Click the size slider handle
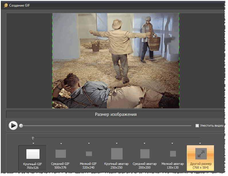This screenshot has width=228, height=176. tap(33, 138)
